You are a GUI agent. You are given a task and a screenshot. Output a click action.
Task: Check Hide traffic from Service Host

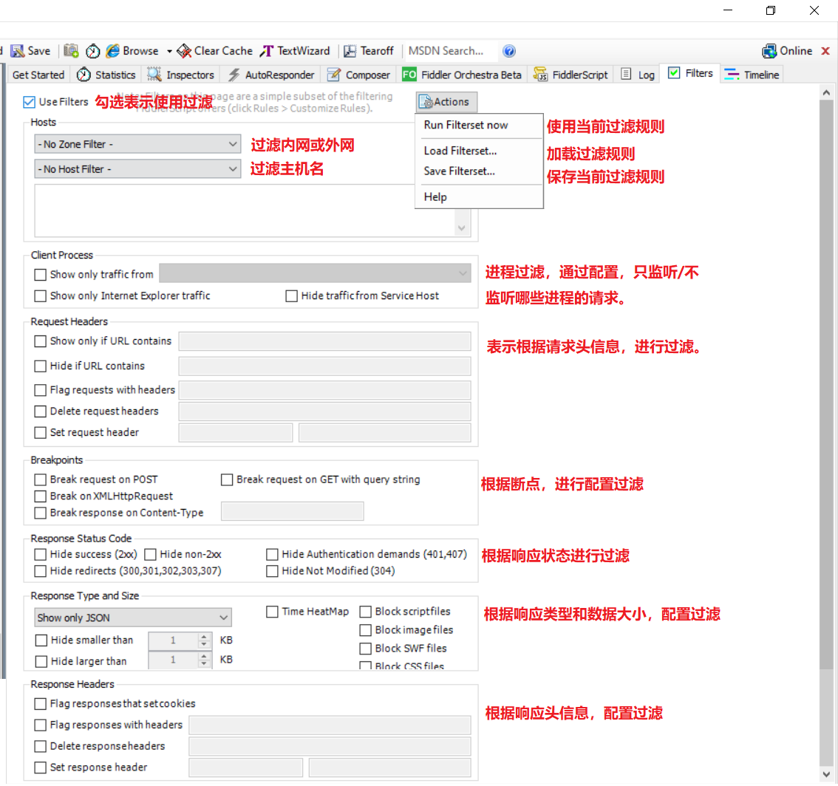coord(291,296)
